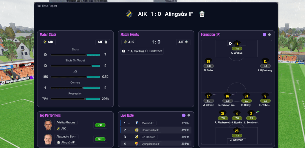Click A. Grabus's number 14 shirt

tap(237, 44)
